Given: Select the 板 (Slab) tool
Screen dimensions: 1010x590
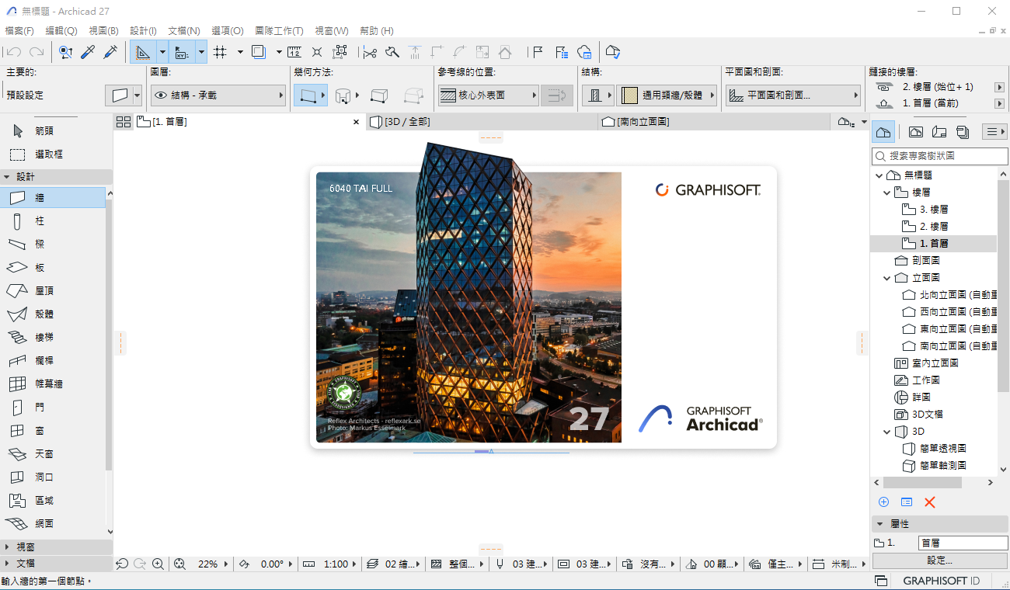Looking at the screenshot, I should pyautogui.click(x=53, y=267).
